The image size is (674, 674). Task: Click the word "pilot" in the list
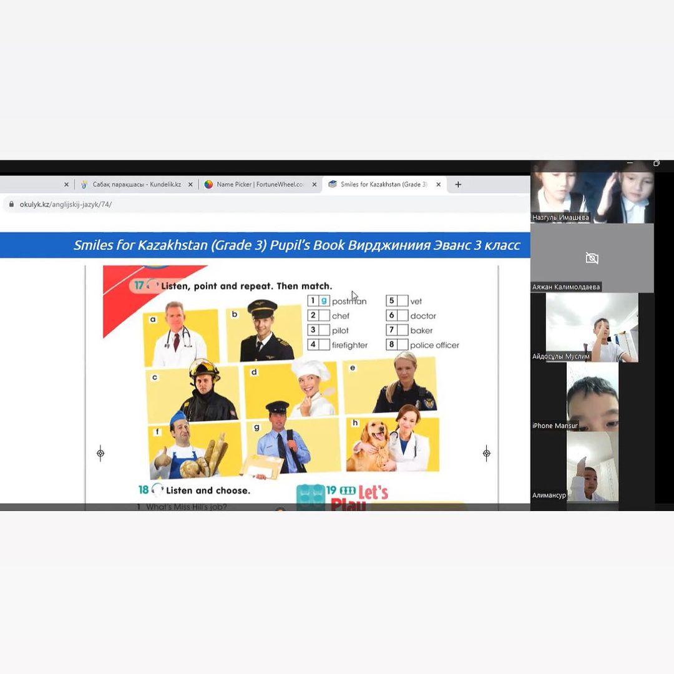[340, 331]
